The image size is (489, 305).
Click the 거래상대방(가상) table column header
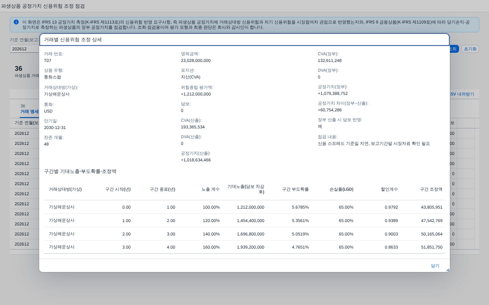click(65, 189)
